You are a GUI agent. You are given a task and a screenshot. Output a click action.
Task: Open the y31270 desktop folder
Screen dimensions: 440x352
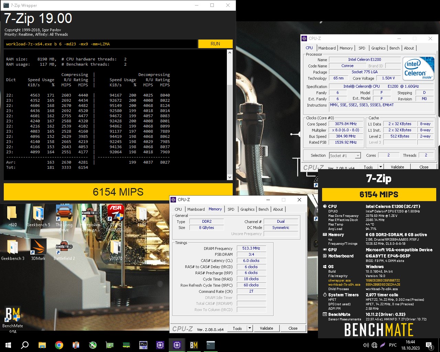pyautogui.click(x=116, y=250)
